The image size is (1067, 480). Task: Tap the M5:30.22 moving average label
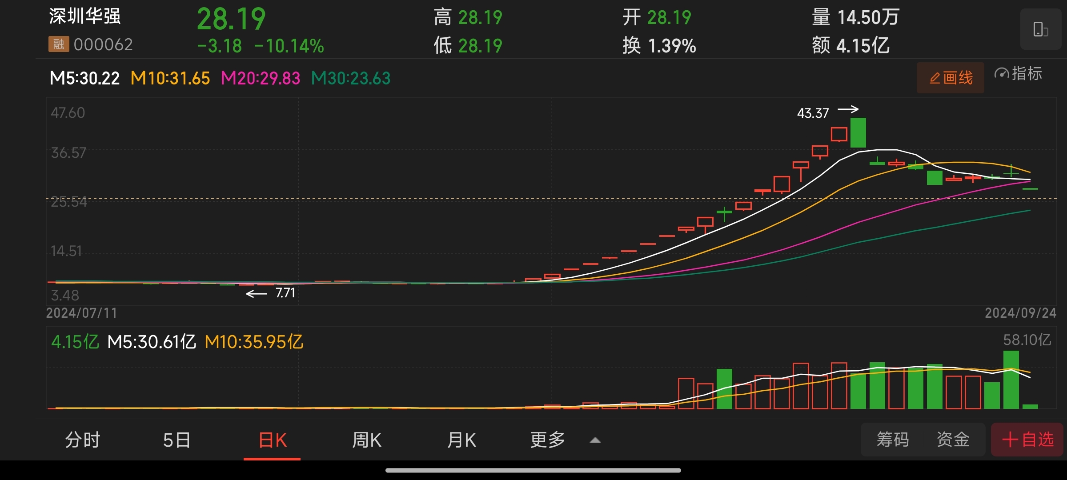coord(84,78)
